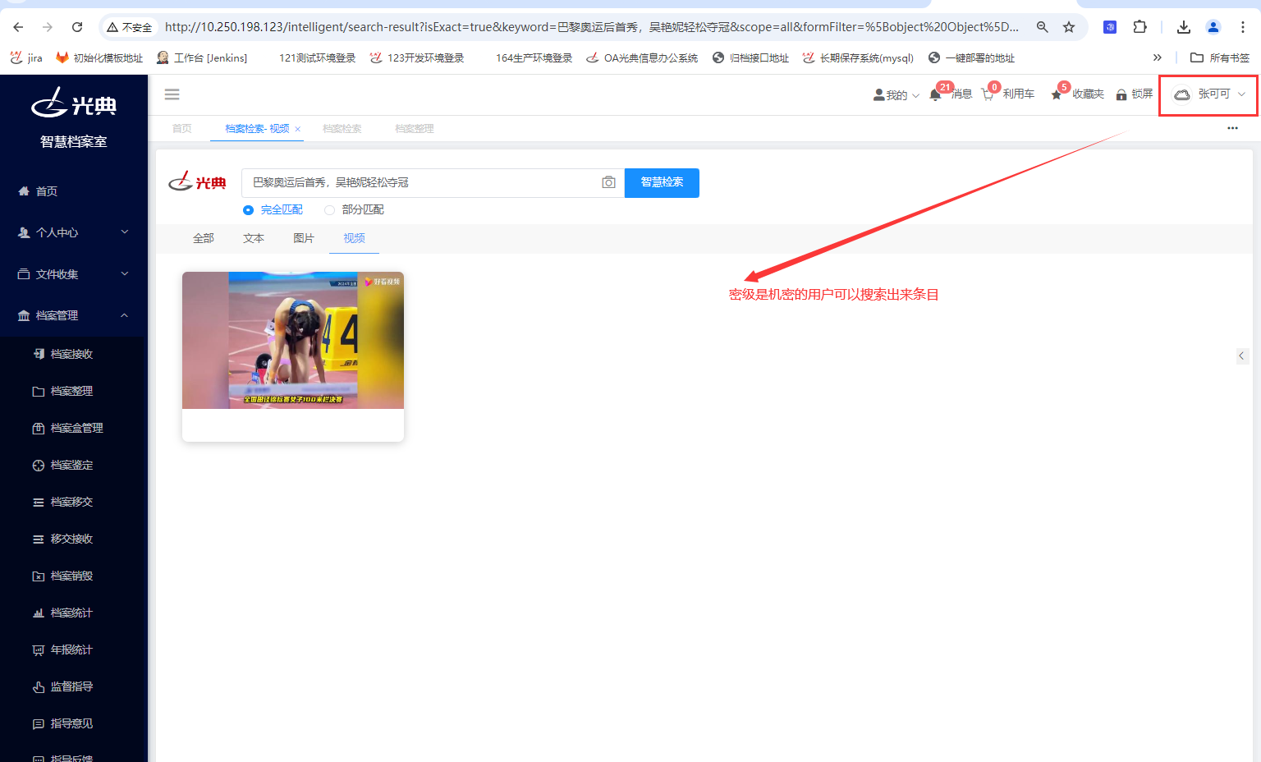Click the search keyword input field
Image resolution: width=1261 pixels, height=762 pixels.
coord(423,182)
